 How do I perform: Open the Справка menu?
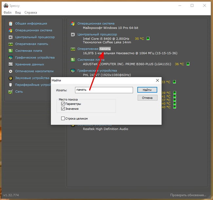coord(31,12)
